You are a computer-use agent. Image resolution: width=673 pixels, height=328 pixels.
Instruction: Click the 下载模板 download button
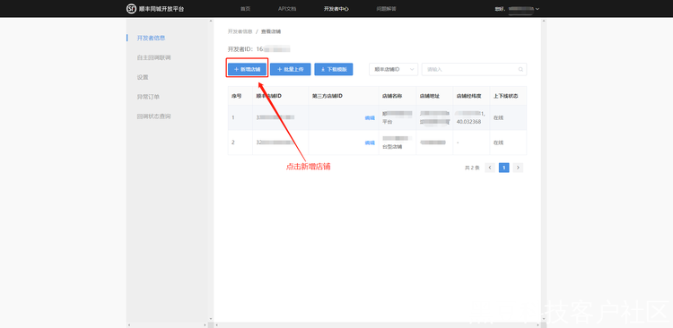pyautogui.click(x=334, y=70)
